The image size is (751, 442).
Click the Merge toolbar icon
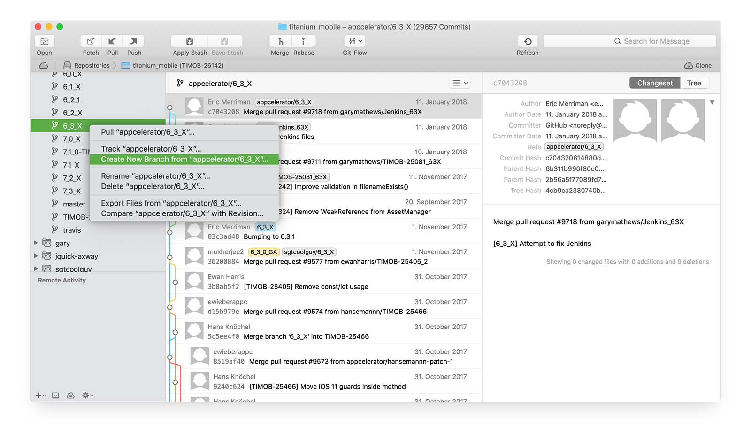tap(280, 41)
